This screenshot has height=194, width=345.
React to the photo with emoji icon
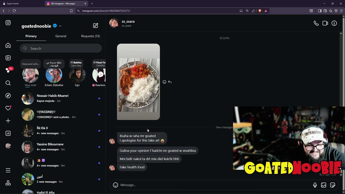pyautogui.click(x=164, y=82)
